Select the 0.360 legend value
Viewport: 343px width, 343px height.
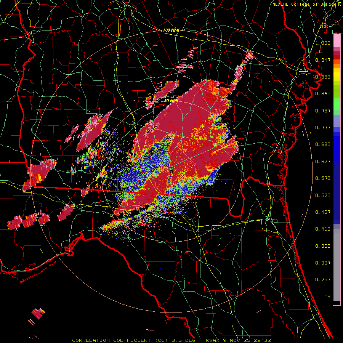click(x=323, y=246)
